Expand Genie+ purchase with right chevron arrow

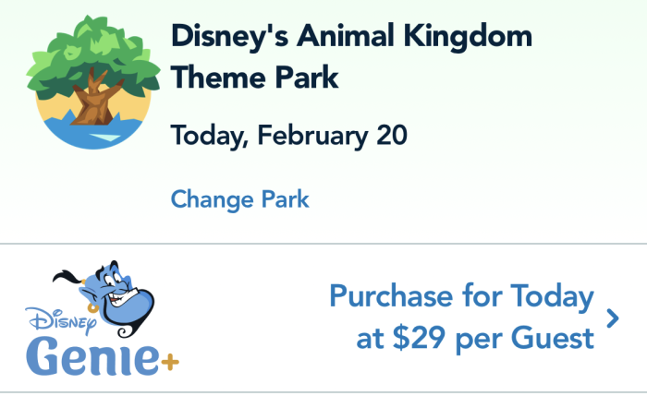pyautogui.click(x=613, y=318)
